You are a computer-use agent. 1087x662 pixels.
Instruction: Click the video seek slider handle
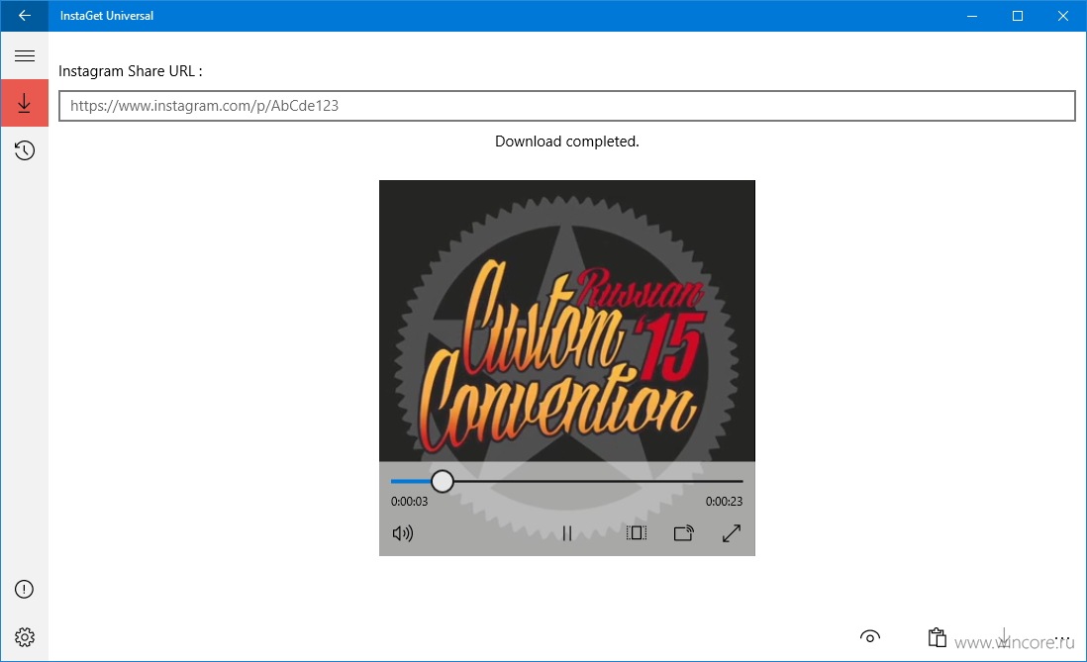[443, 481]
